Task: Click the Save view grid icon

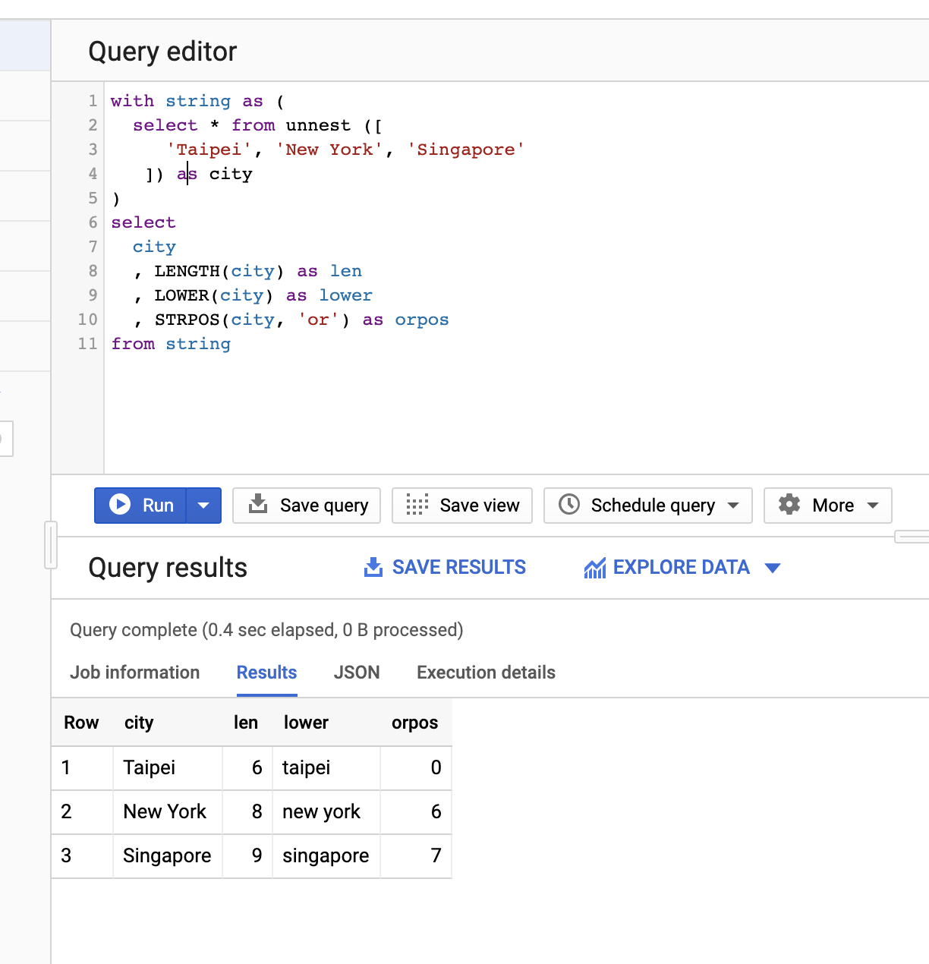Action: 415,505
